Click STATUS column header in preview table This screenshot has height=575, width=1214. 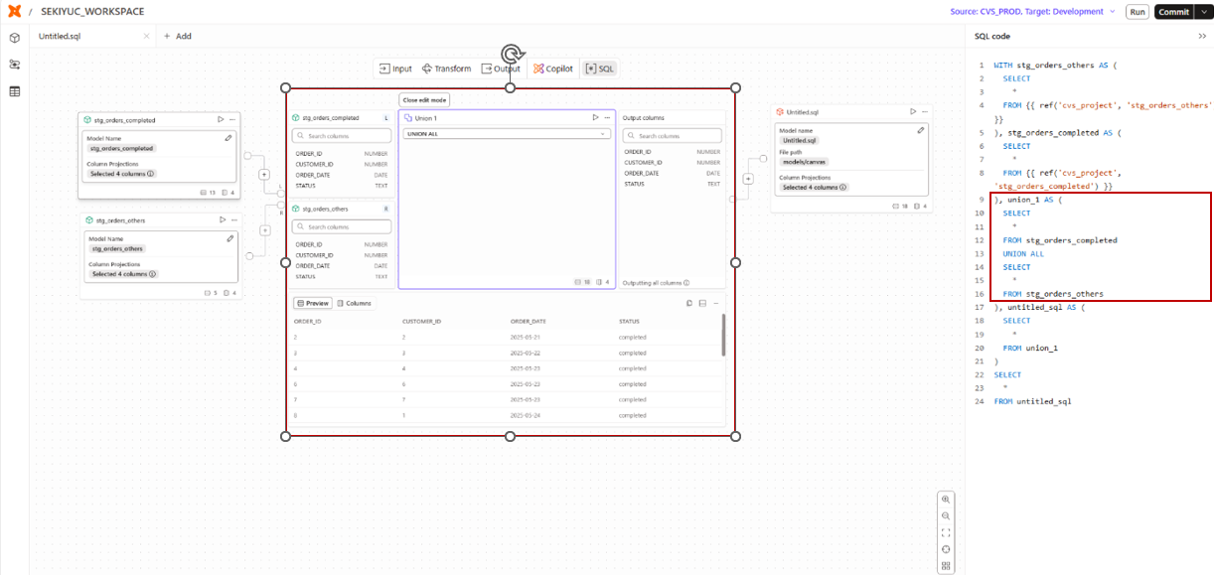pos(629,322)
